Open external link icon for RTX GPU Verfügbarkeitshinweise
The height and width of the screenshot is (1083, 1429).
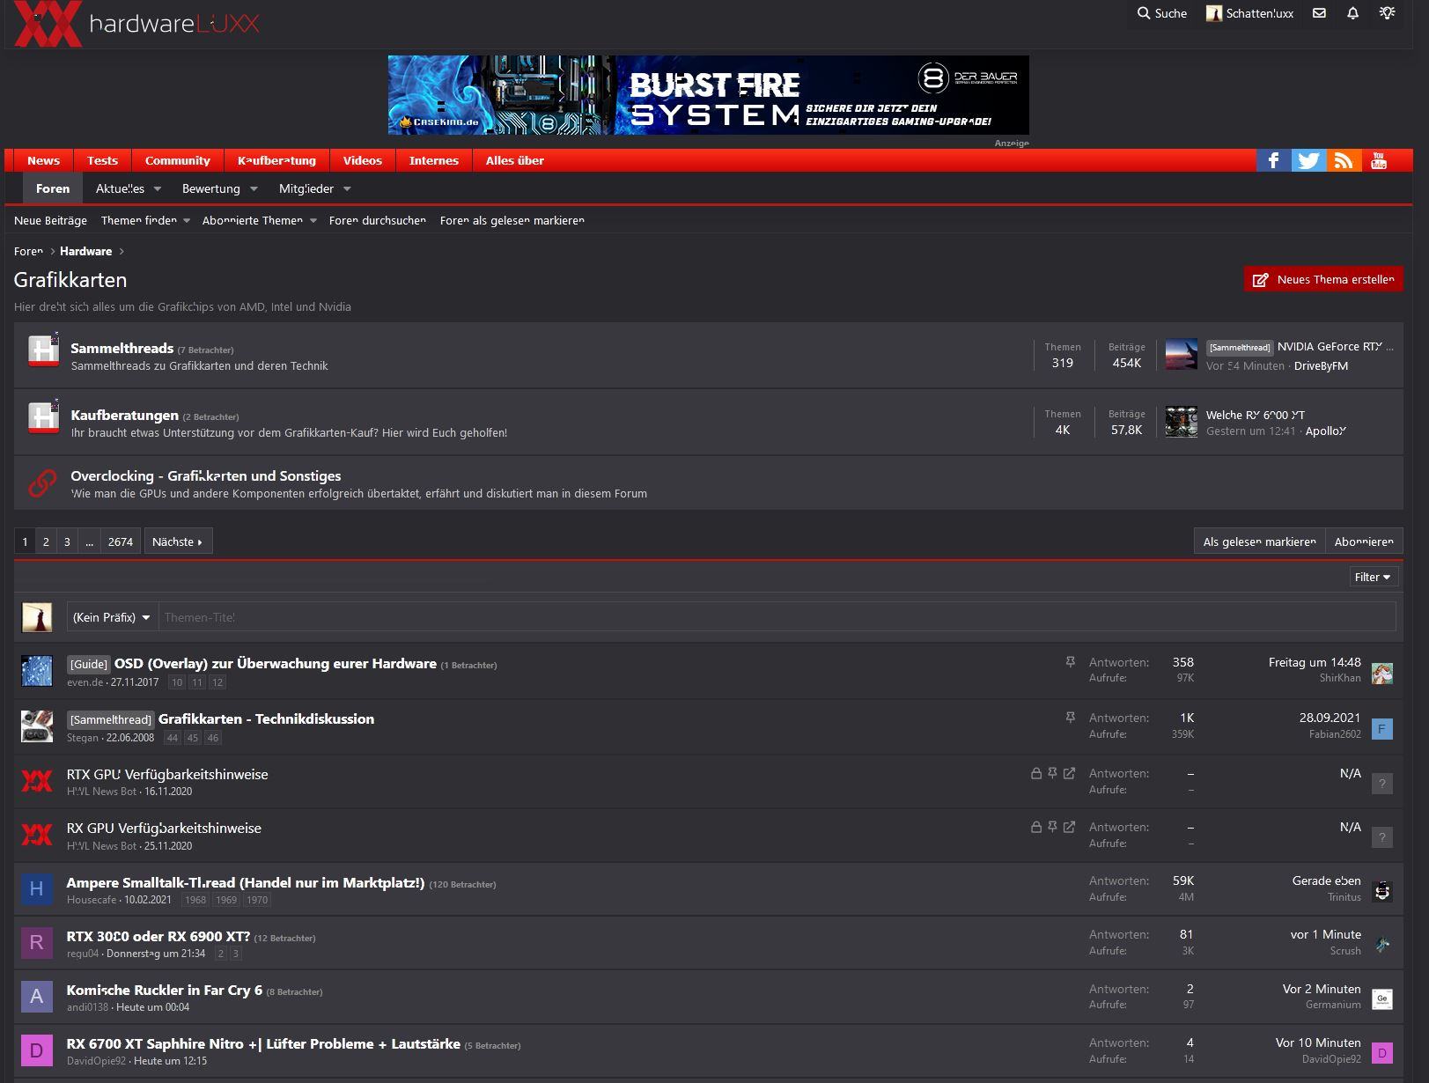point(1069,773)
